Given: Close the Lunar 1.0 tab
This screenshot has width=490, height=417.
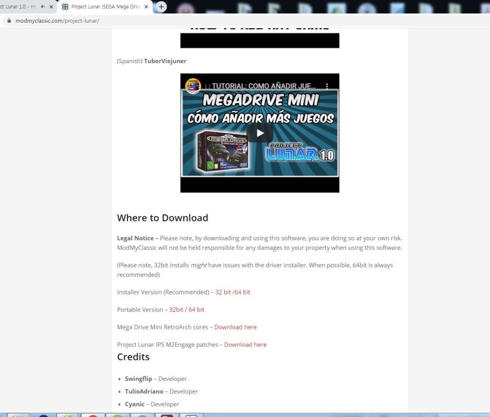Looking at the screenshot, I should [51, 7].
